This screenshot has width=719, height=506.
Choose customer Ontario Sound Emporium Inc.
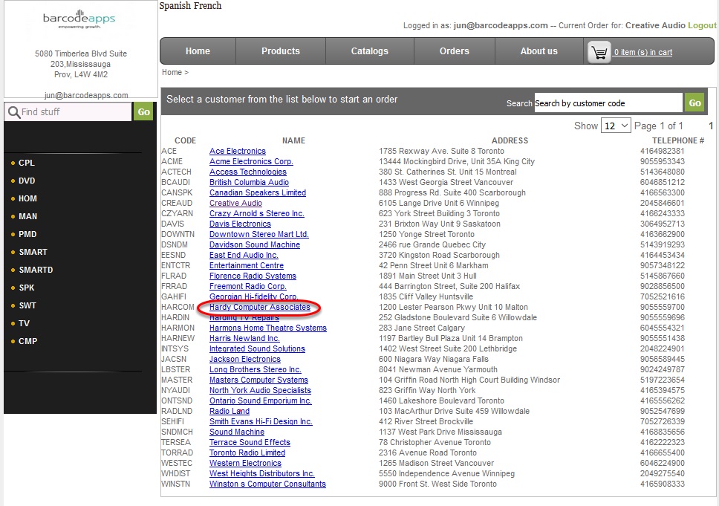point(261,400)
